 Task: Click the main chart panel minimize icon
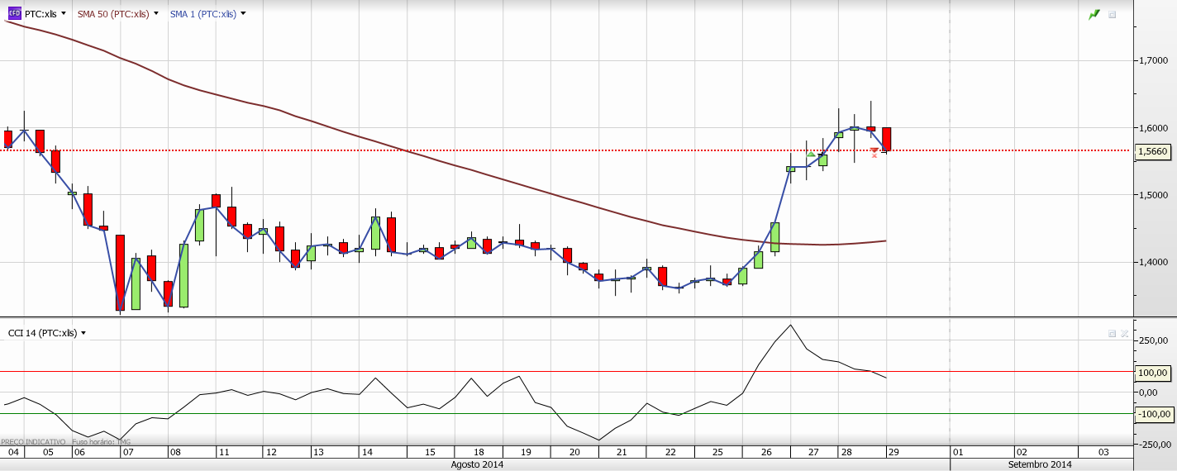point(1112,14)
